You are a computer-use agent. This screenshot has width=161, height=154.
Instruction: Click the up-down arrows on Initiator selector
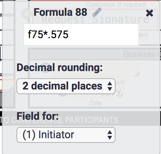pos(110,135)
